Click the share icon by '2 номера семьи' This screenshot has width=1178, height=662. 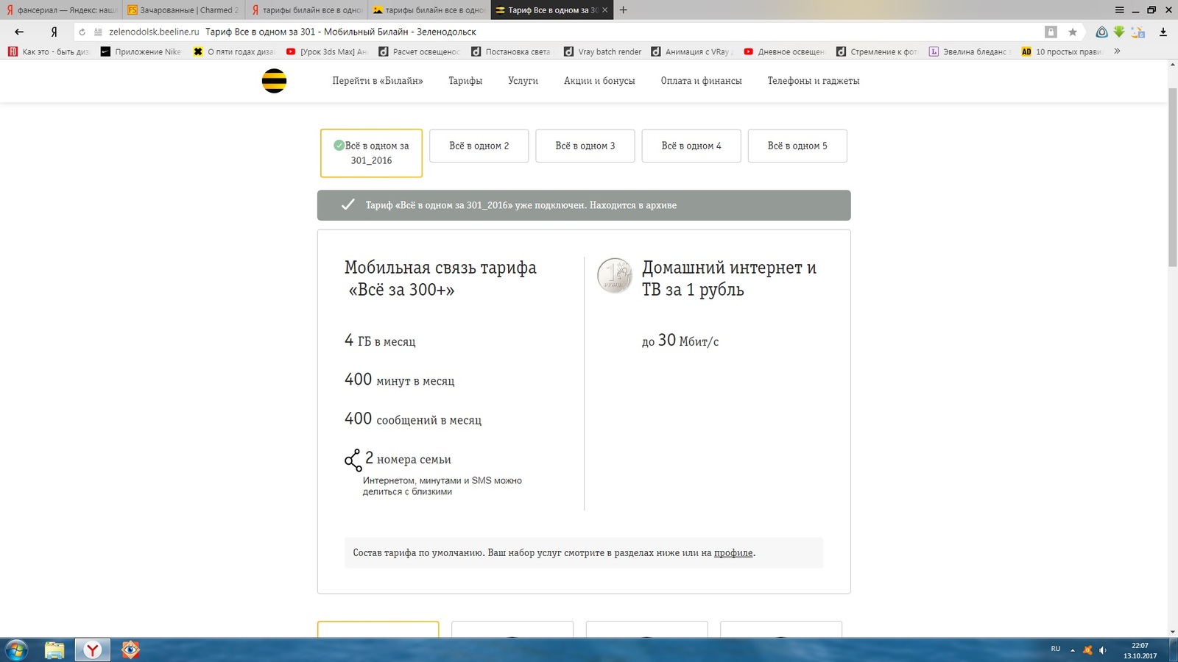pos(353,460)
